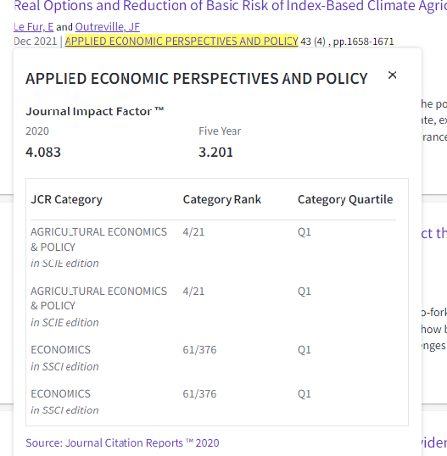Click the Dec 2021 publication date
The image size is (447, 456).
pyautogui.click(x=36, y=42)
